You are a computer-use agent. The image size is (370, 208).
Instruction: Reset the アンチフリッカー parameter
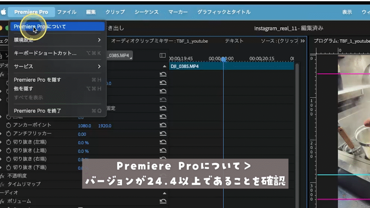coord(163,134)
